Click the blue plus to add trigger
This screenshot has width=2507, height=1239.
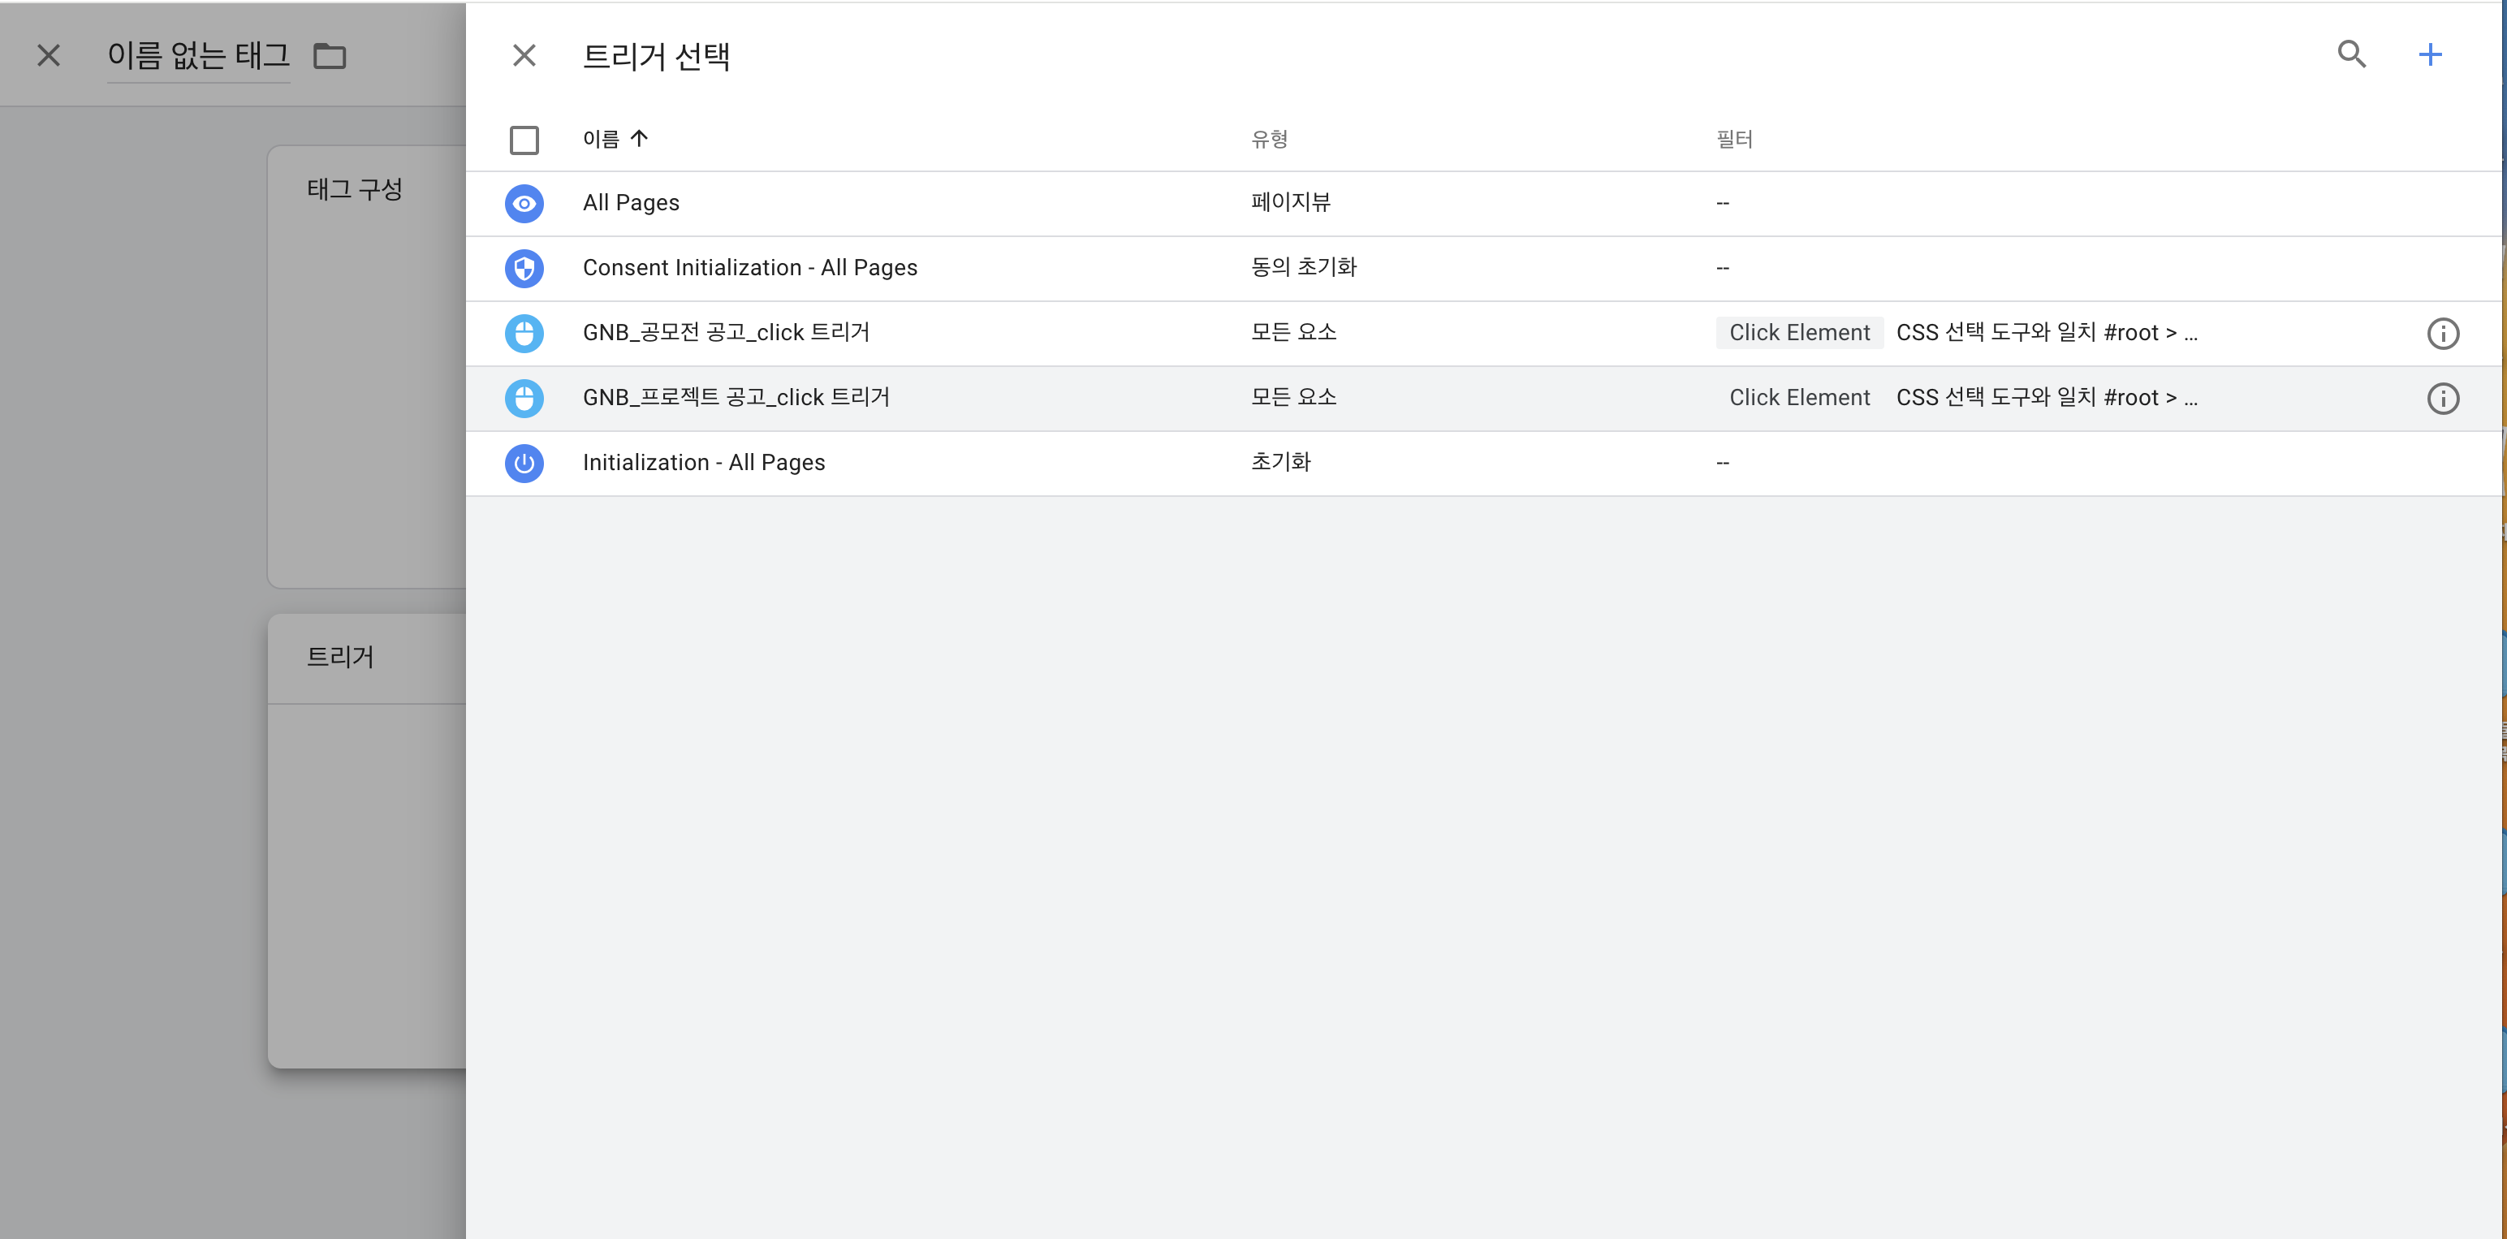tap(2430, 54)
